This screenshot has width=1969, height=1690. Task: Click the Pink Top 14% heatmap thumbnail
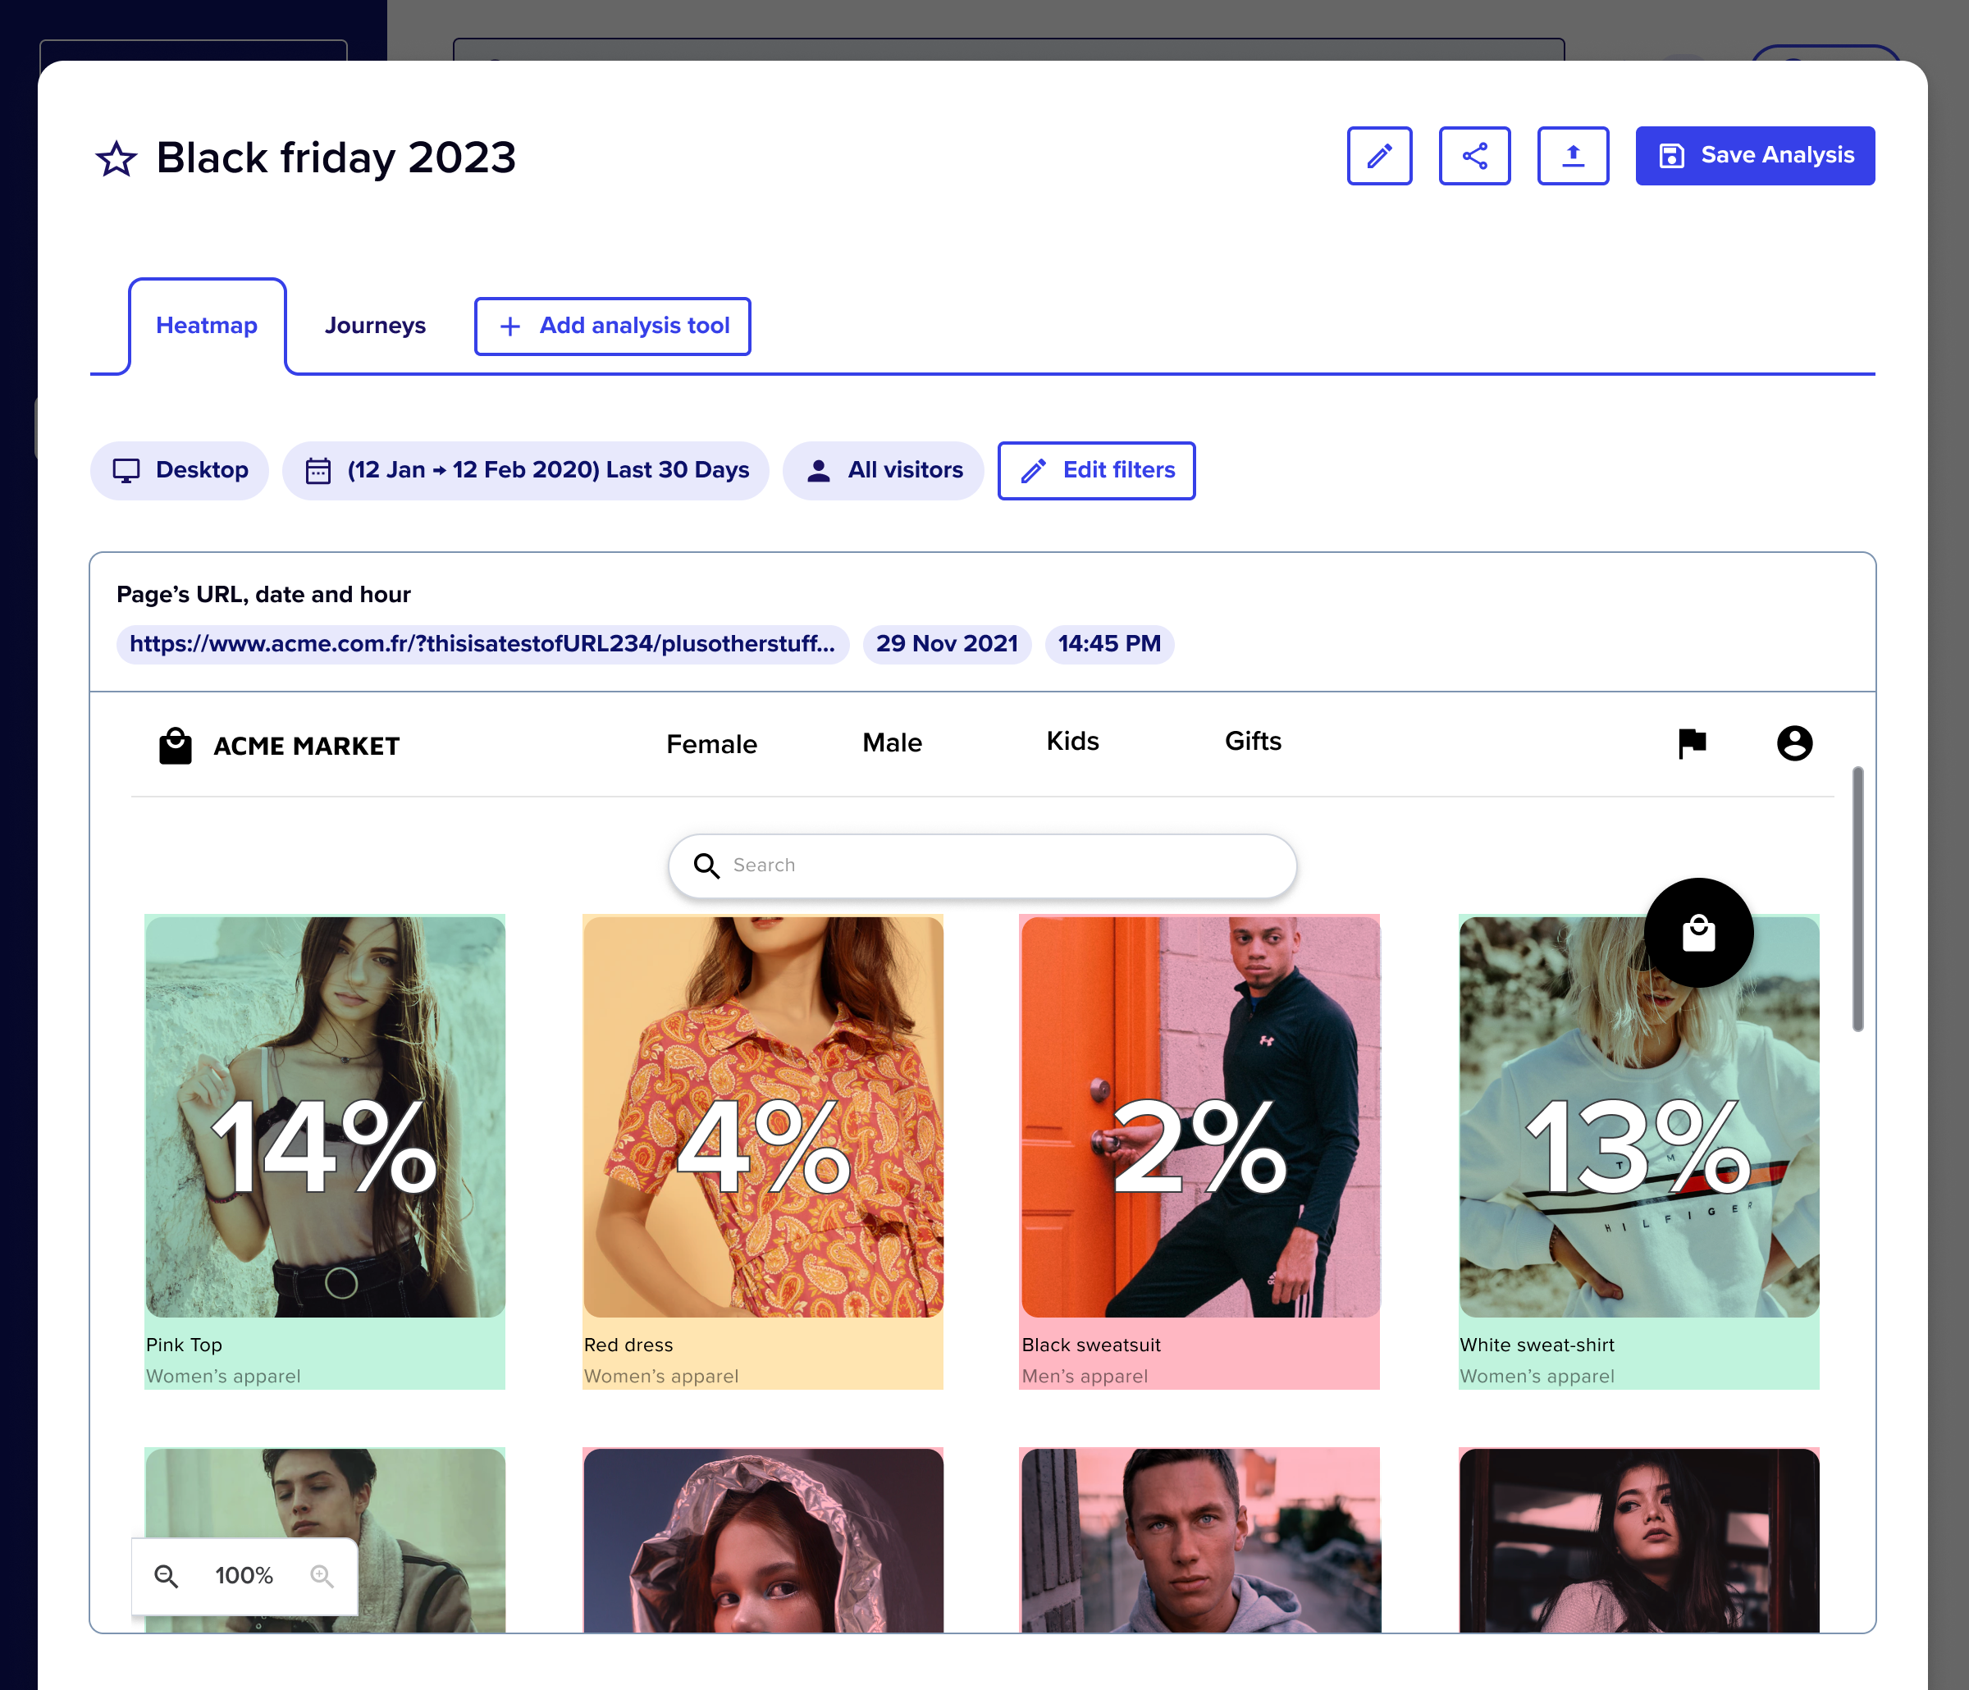[325, 1117]
